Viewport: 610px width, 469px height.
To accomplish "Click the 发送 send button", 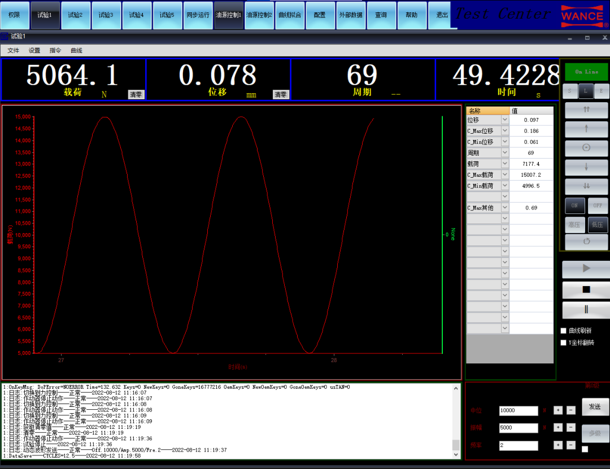I will pos(595,406).
